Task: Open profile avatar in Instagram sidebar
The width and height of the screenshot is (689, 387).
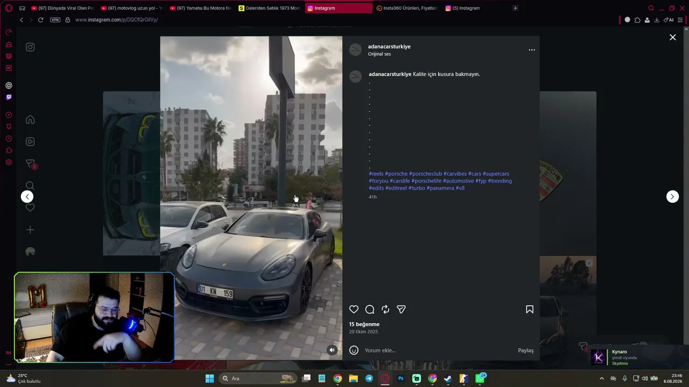Action: point(30,252)
